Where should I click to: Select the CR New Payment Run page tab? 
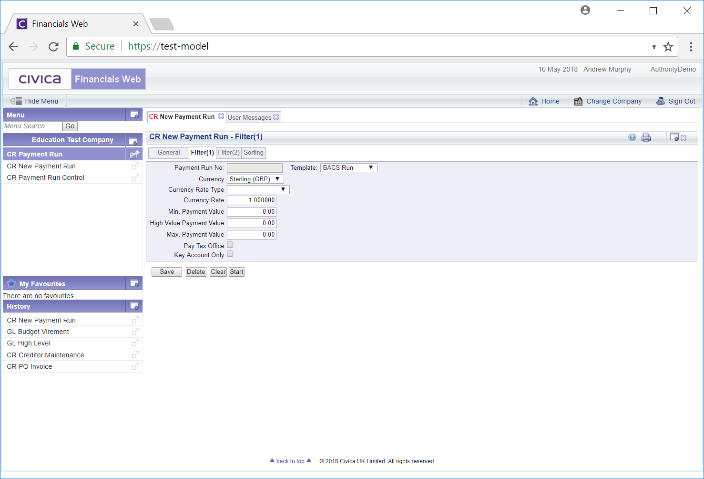coord(182,116)
